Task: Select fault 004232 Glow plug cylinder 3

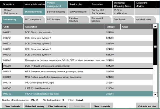Action: tap(77, 49)
